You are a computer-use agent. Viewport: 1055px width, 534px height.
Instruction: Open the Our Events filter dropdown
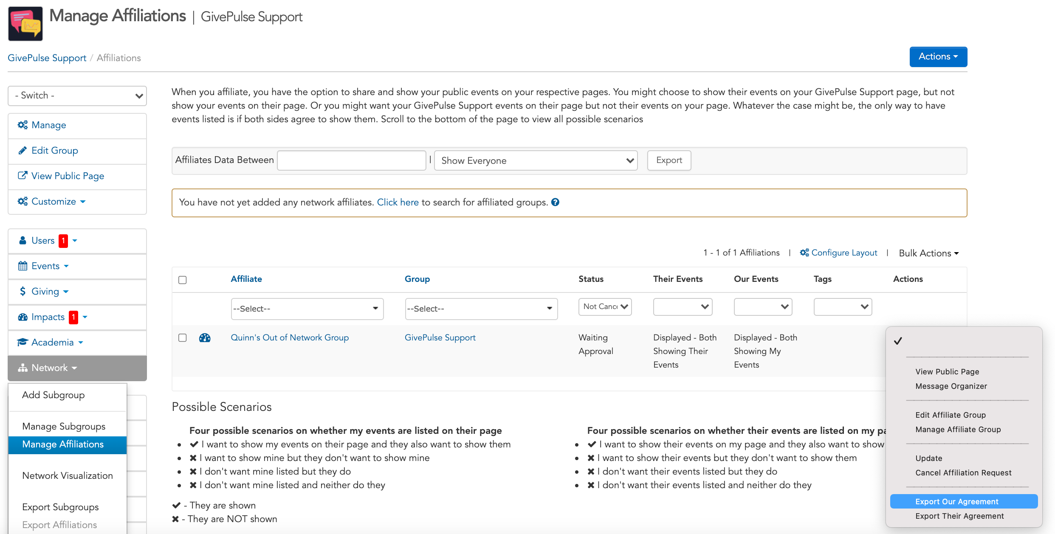pyautogui.click(x=763, y=306)
